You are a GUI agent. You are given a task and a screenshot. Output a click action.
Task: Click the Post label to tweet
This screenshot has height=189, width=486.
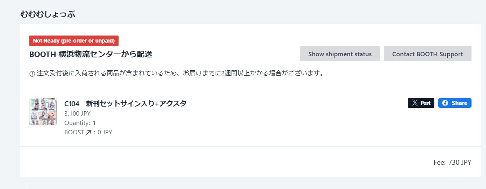click(425, 103)
